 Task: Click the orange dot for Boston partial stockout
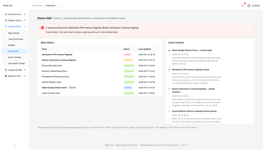coord(169,89)
